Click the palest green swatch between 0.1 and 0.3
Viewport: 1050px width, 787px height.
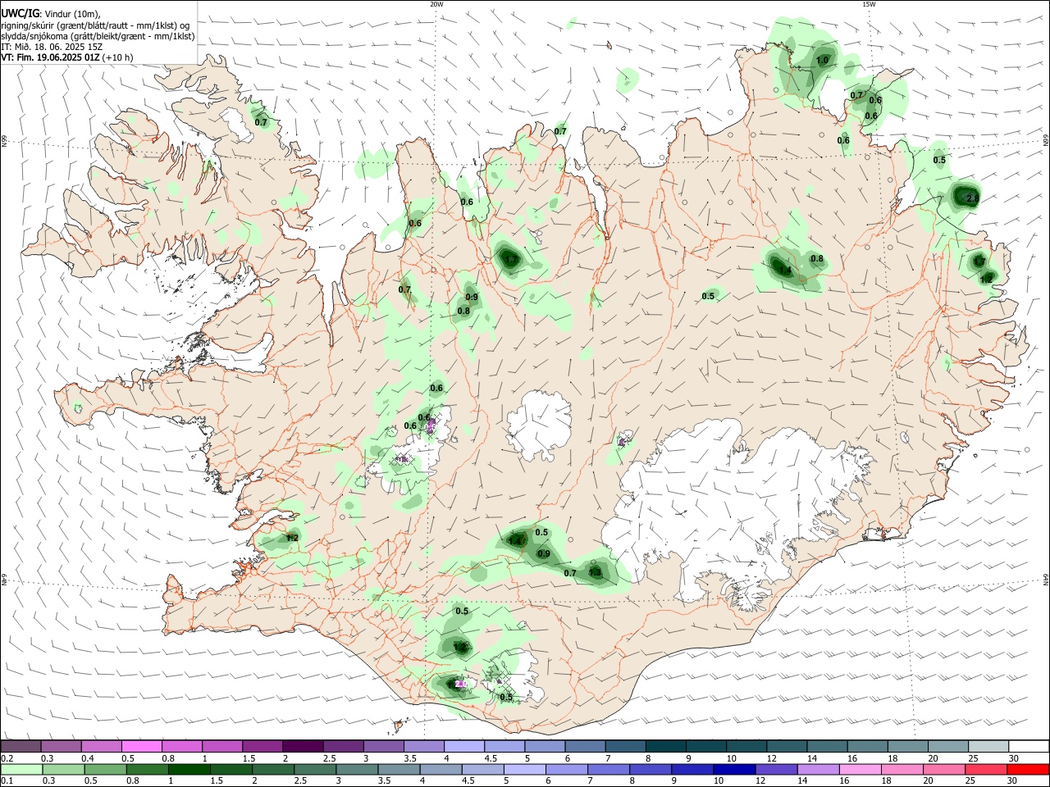[21, 770]
